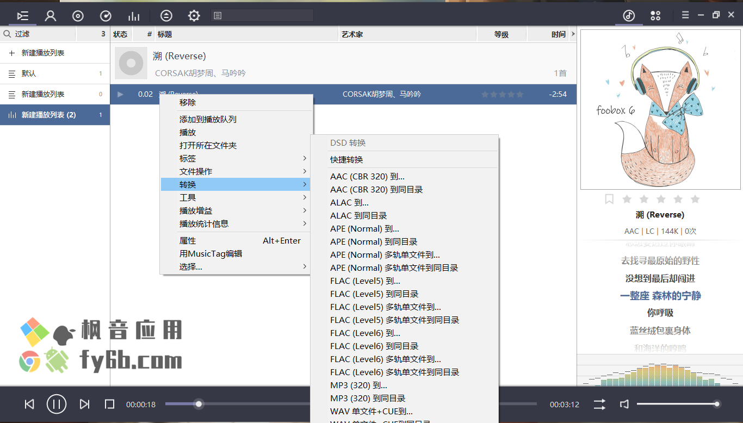Click the top toolbar search field

point(262,16)
